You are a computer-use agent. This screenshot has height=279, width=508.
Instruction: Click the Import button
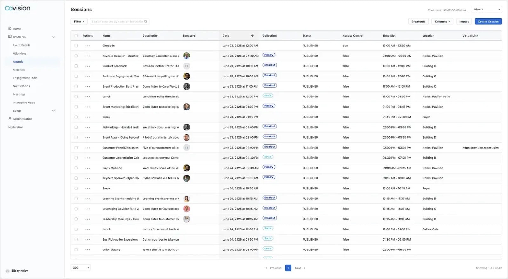[x=464, y=22]
